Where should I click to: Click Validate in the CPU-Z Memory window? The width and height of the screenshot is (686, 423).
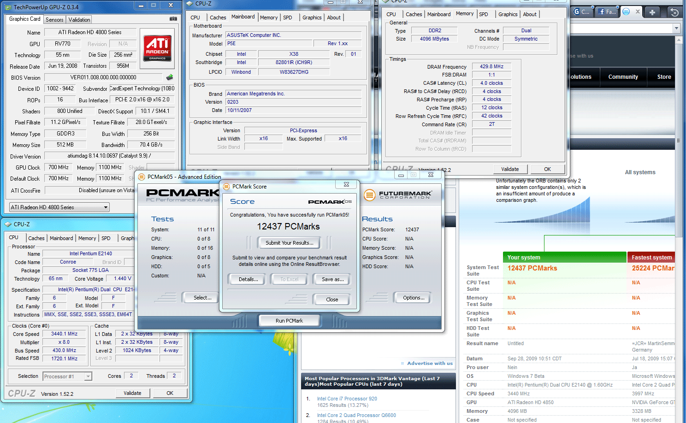point(510,169)
